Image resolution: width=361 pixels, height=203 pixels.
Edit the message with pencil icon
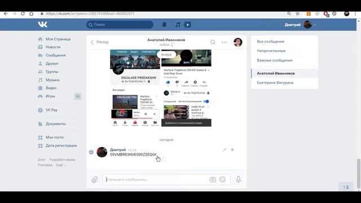coord(224,150)
